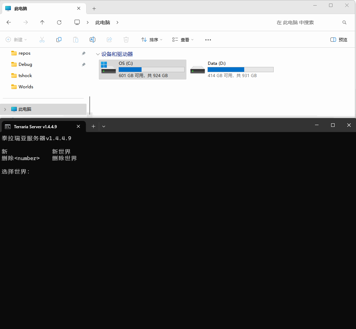
Task: Expand the 此电脑 tree node arrow
Action: pyautogui.click(x=5, y=109)
